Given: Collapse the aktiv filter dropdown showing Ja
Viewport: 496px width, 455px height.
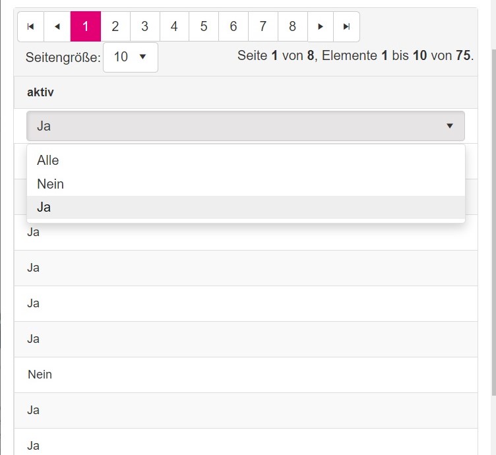Looking at the screenshot, I should pyautogui.click(x=245, y=126).
